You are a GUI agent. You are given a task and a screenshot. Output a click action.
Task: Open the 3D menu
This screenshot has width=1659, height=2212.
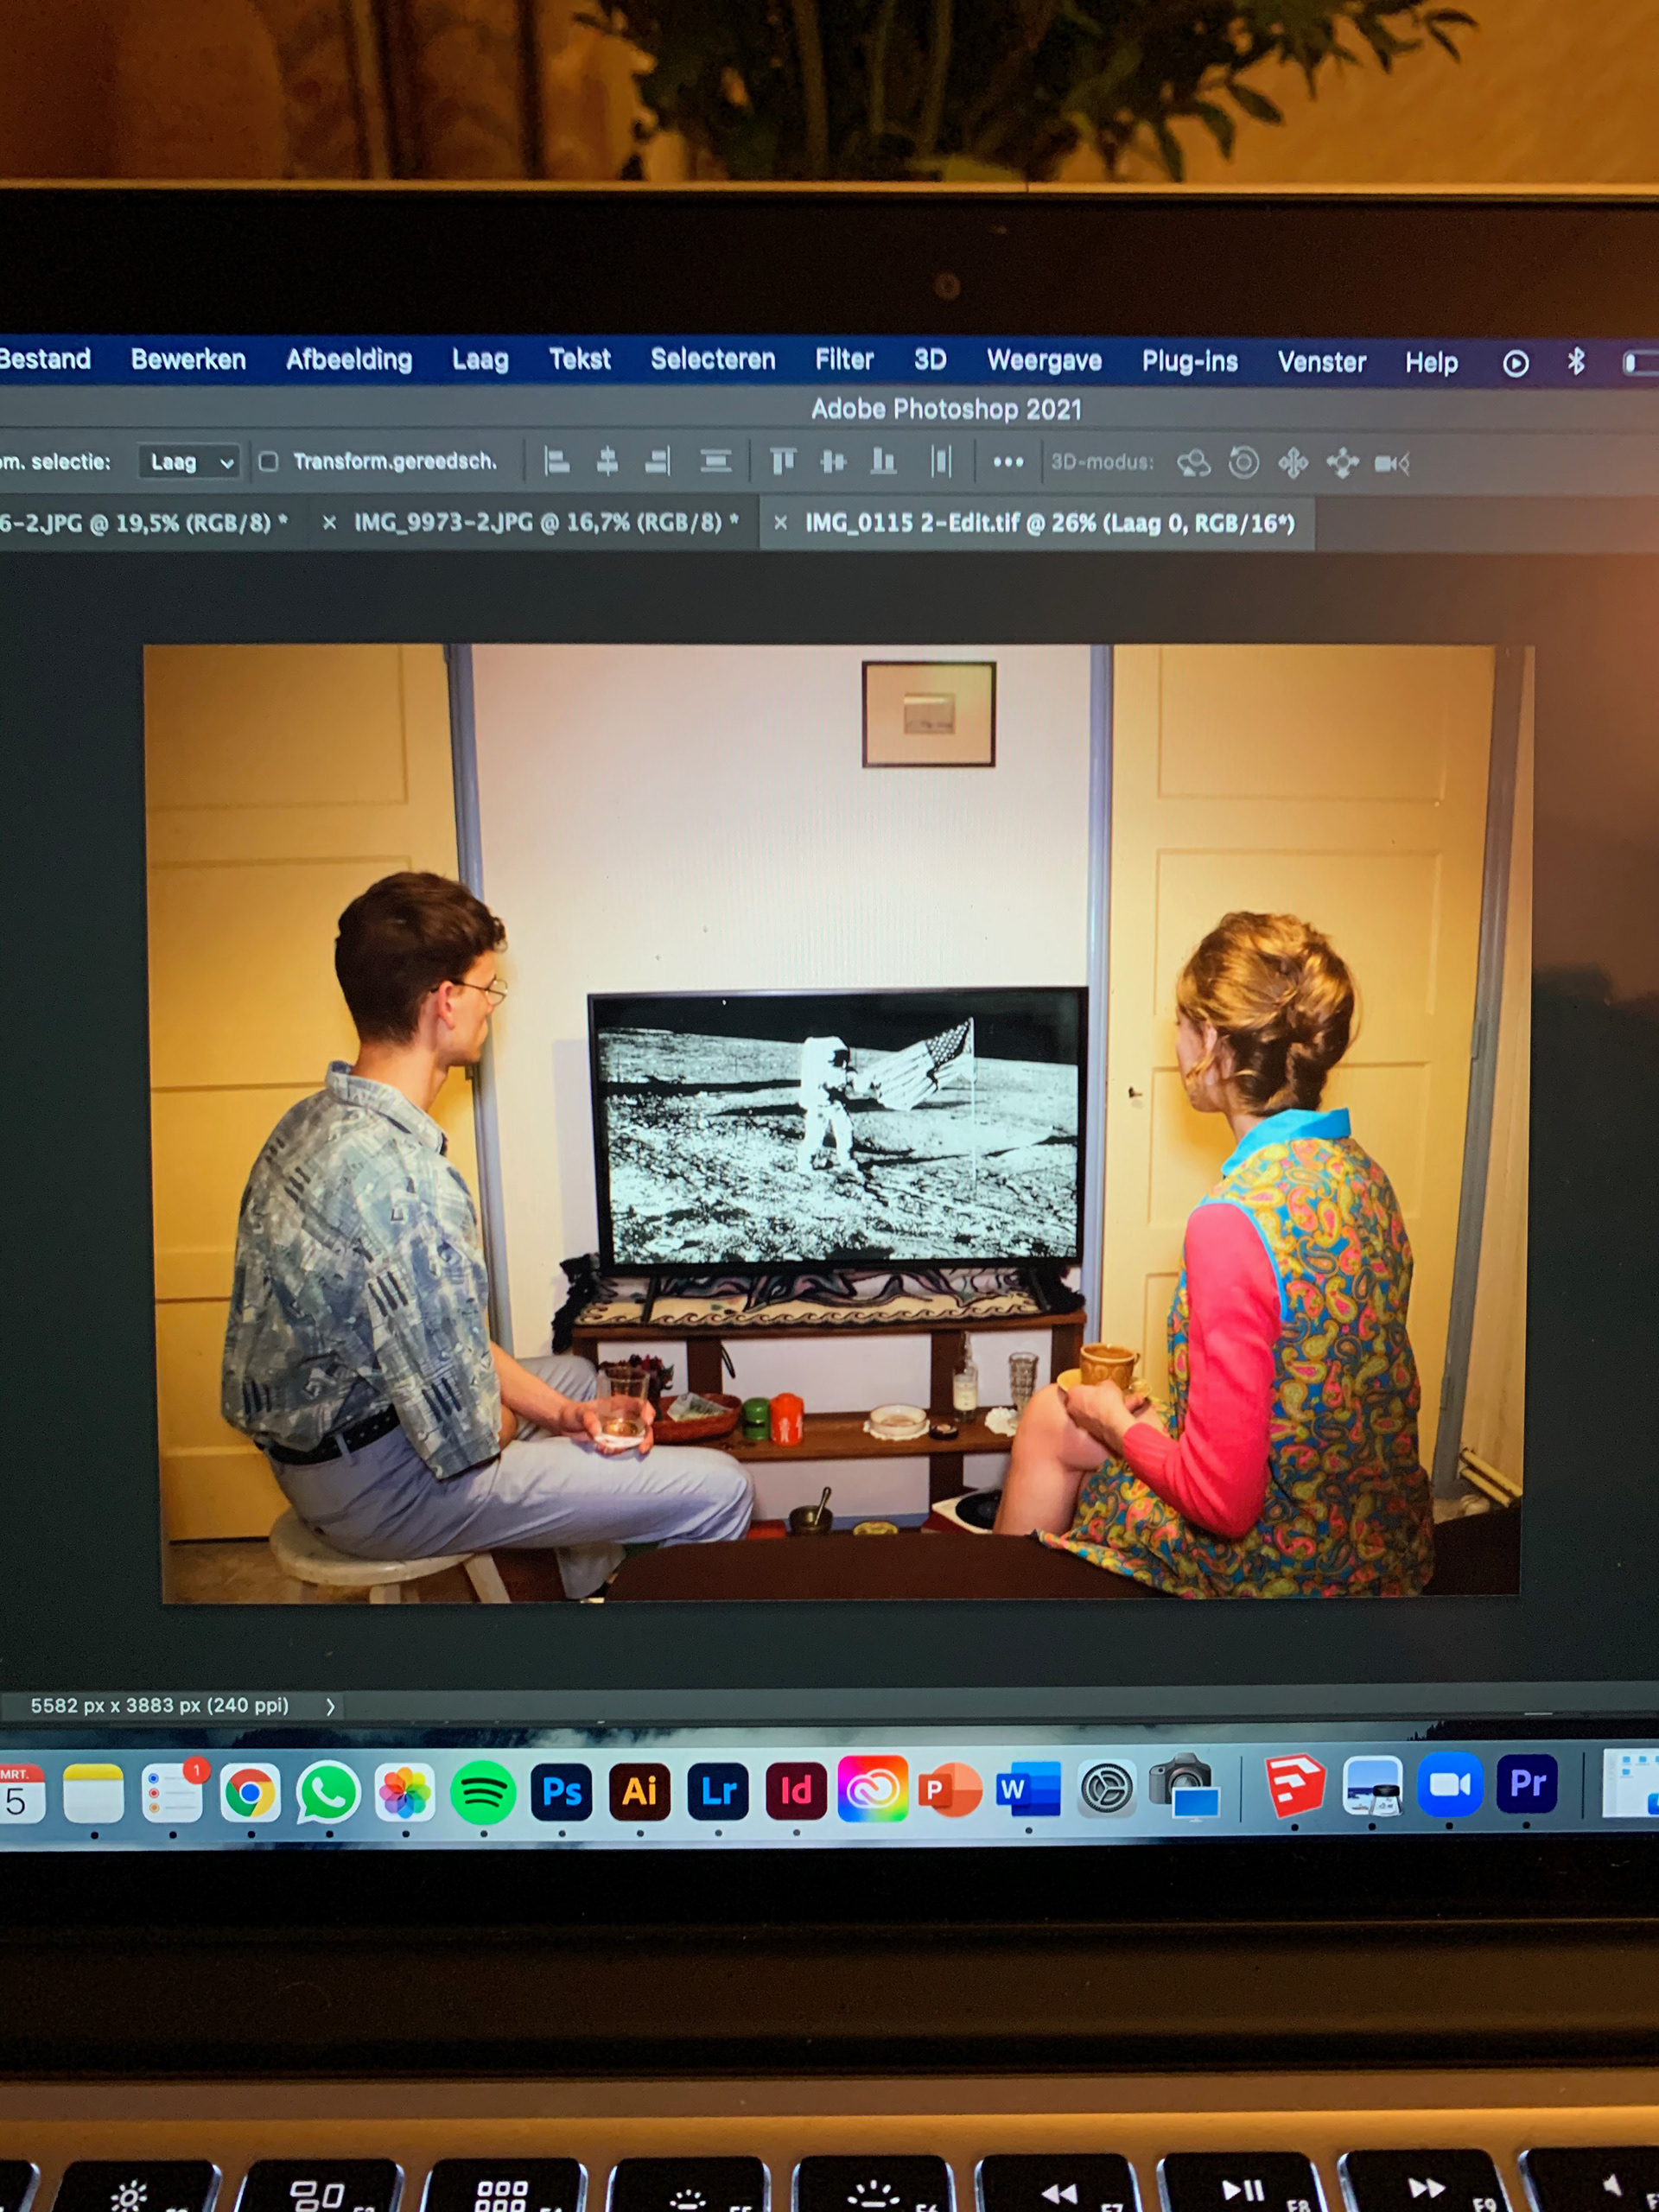point(930,360)
